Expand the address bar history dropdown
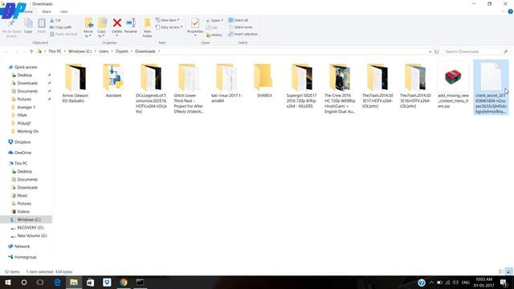The width and height of the screenshot is (514, 289). coord(430,51)
